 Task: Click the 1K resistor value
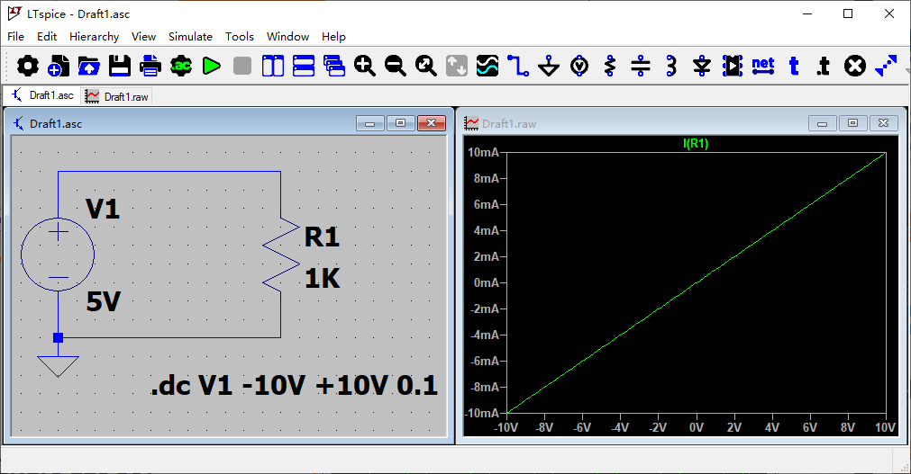(323, 279)
